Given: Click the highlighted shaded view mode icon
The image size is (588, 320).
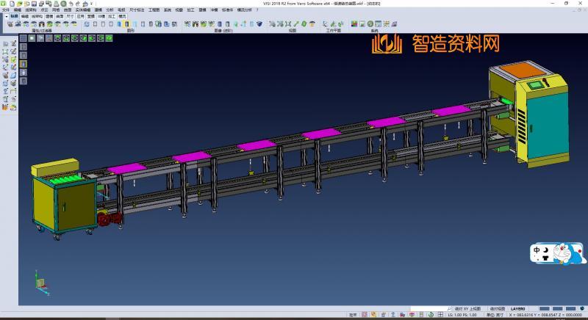Looking at the screenshot, I should click(x=127, y=24).
